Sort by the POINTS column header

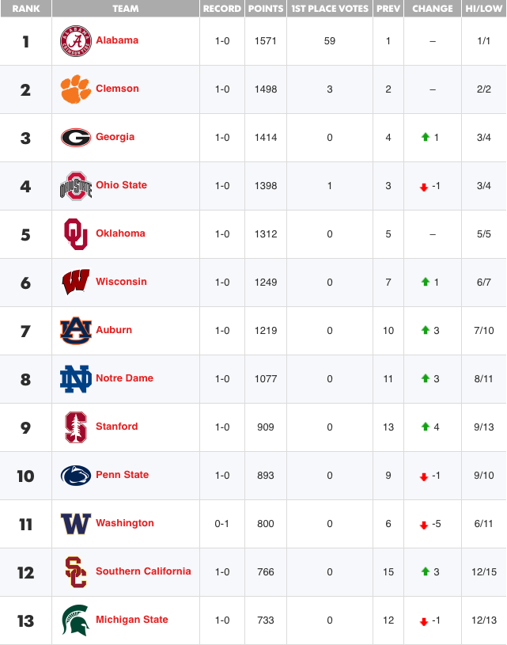pos(266,9)
